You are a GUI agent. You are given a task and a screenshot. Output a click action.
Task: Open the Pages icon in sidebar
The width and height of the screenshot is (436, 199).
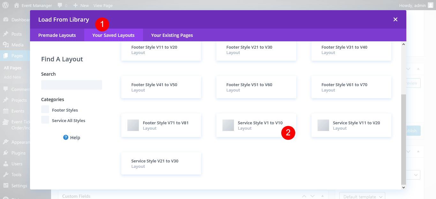pos(6,56)
